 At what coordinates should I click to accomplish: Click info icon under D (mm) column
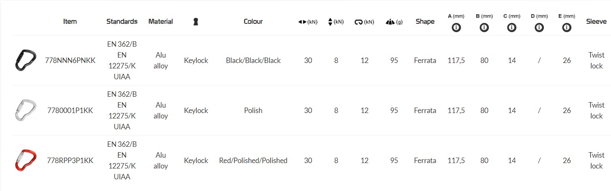pos(539,28)
